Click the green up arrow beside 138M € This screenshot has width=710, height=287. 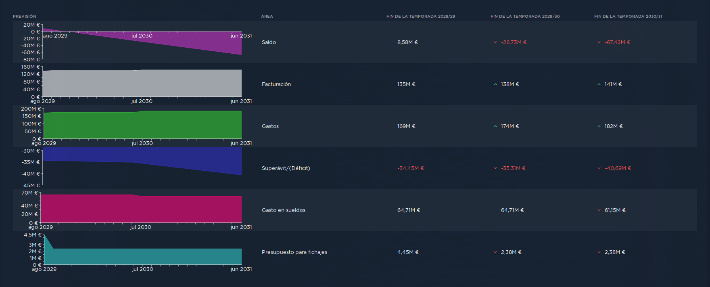(x=495, y=84)
